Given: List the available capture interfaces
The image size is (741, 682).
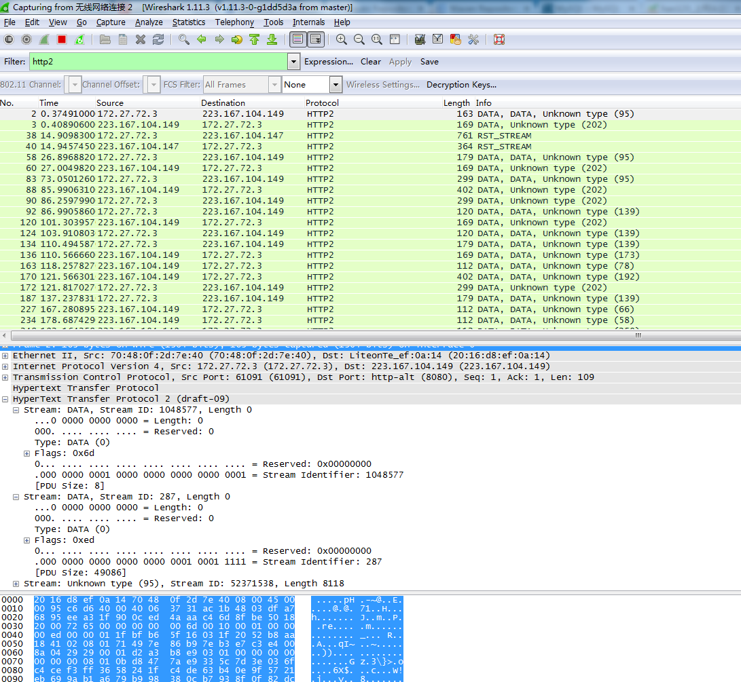Looking at the screenshot, I should (x=9, y=39).
